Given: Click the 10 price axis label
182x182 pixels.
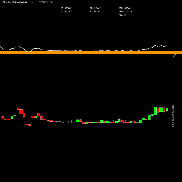Looking at the screenshot, I should click(173, 126).
